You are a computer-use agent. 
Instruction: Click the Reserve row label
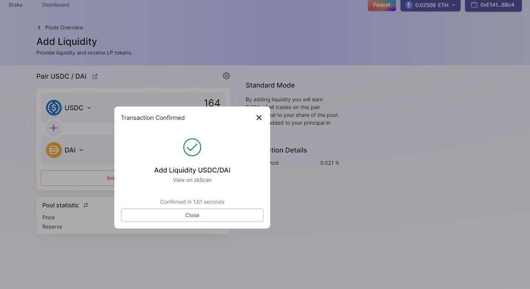(x=52, y=227)
